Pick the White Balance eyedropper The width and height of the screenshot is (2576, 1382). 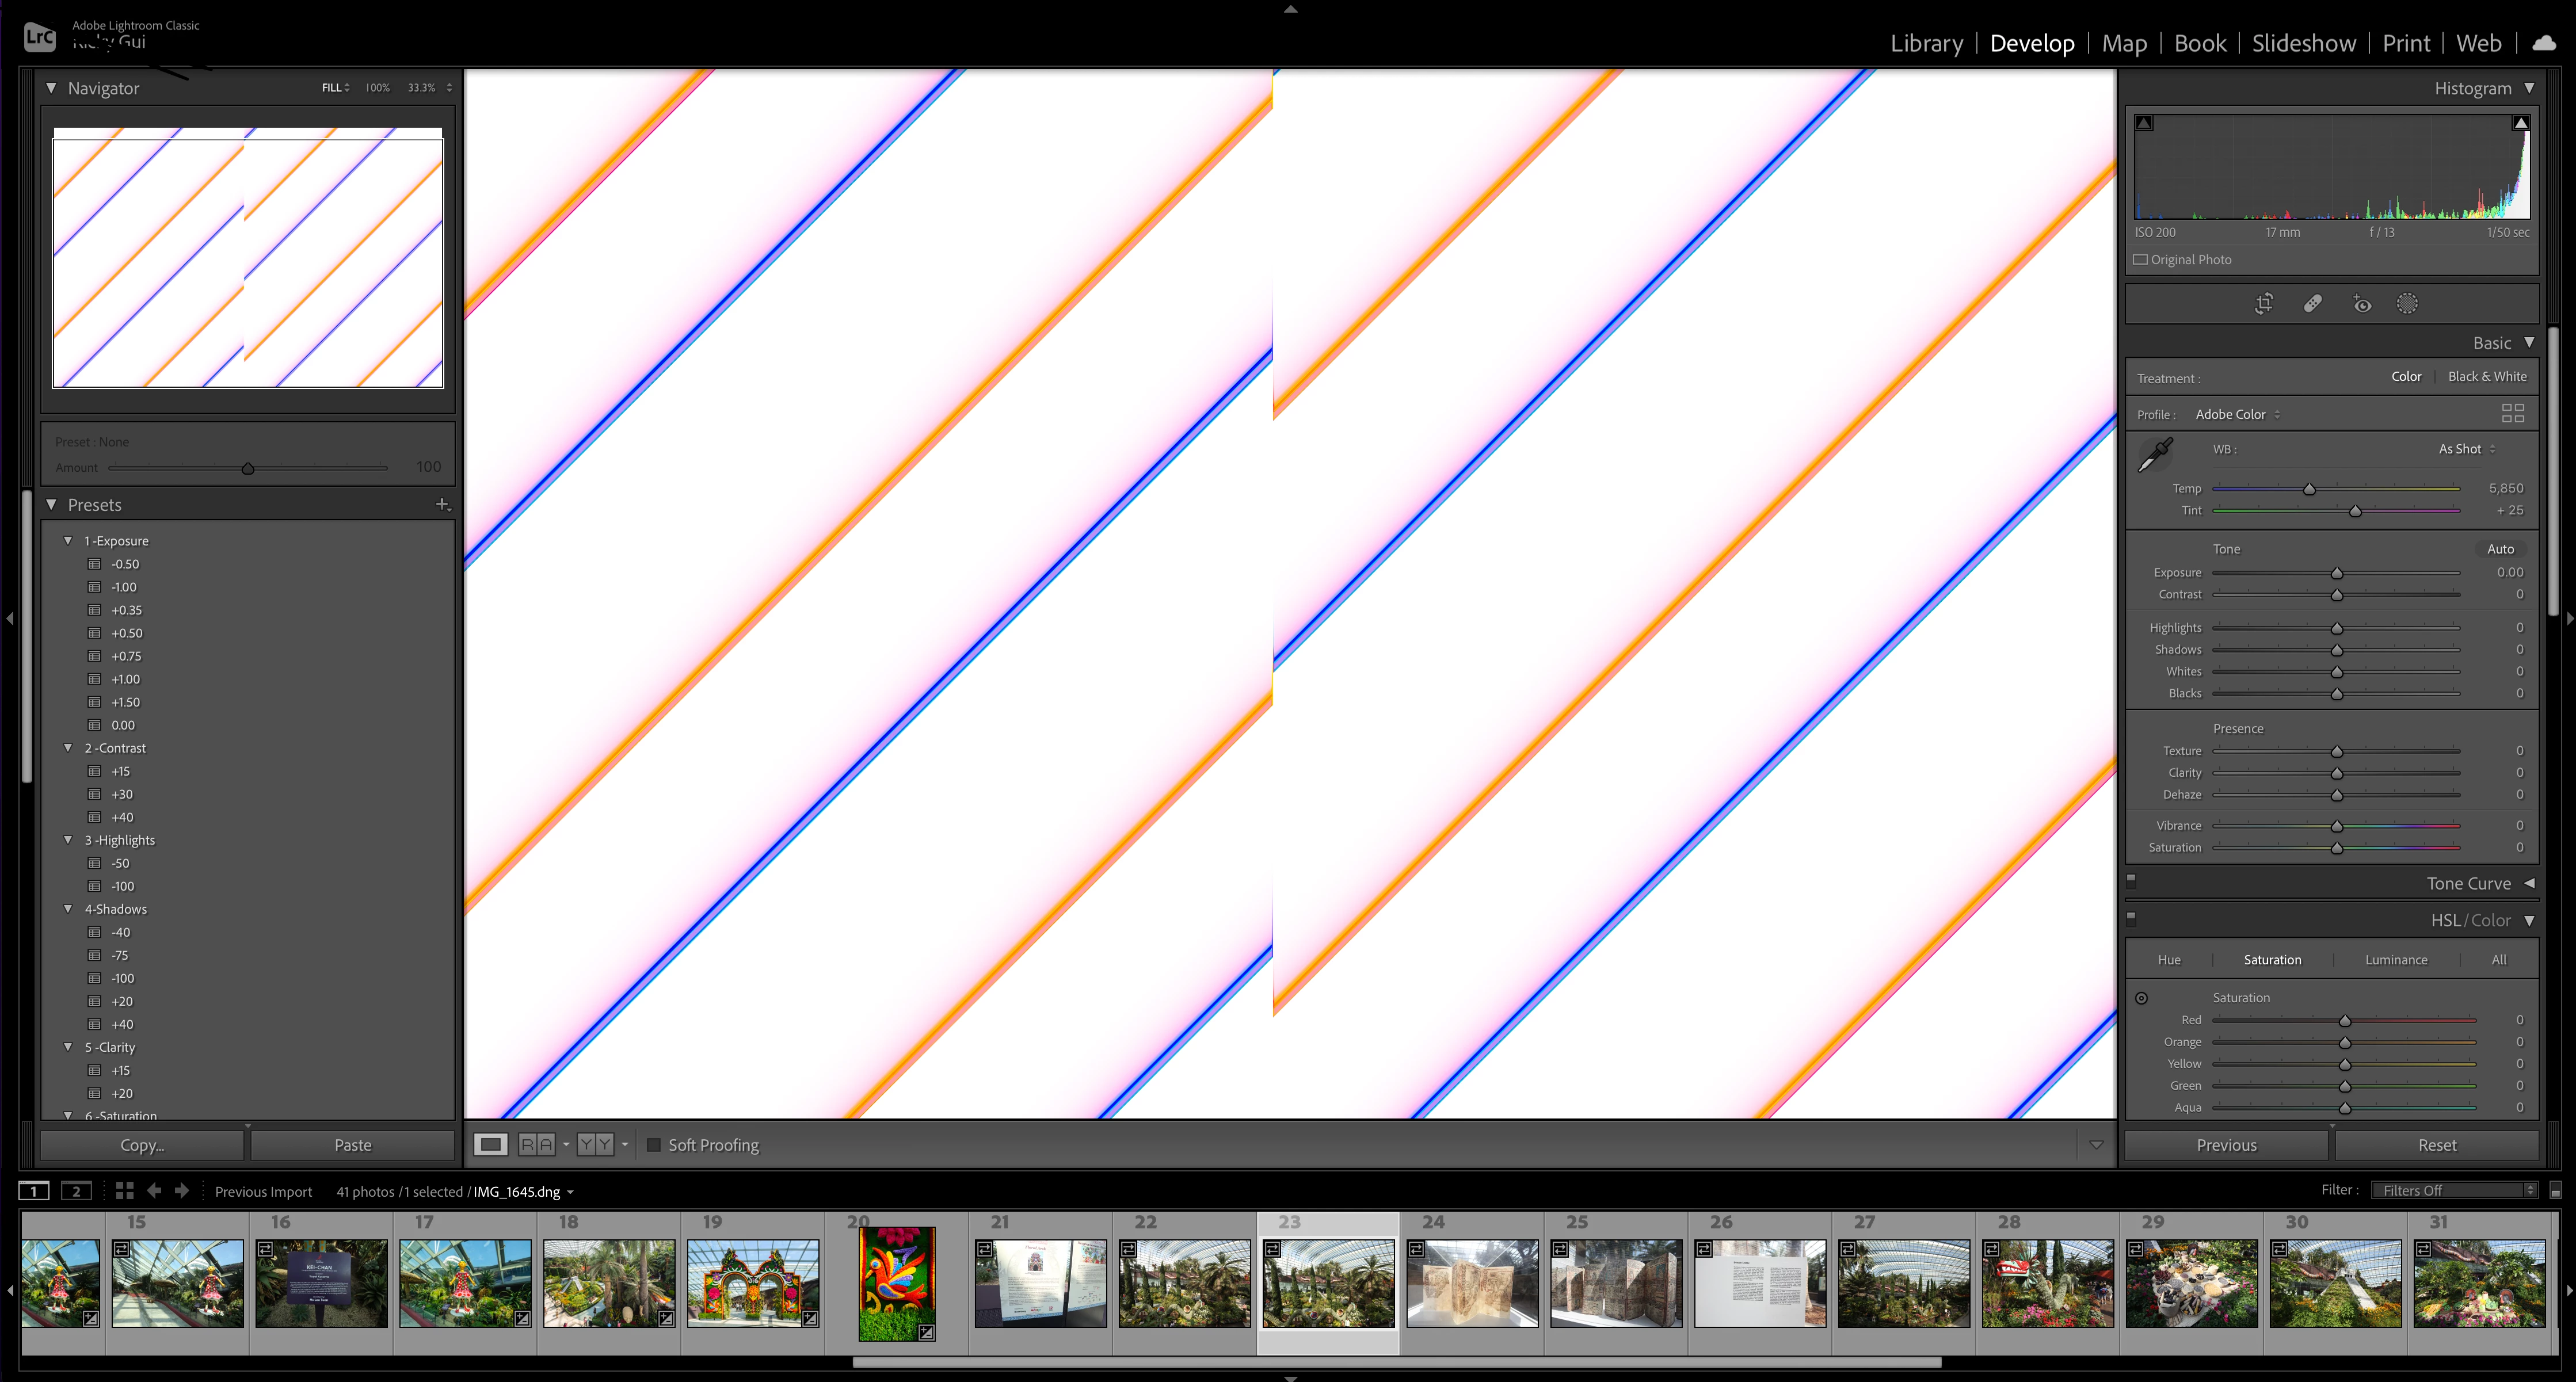2155,454
